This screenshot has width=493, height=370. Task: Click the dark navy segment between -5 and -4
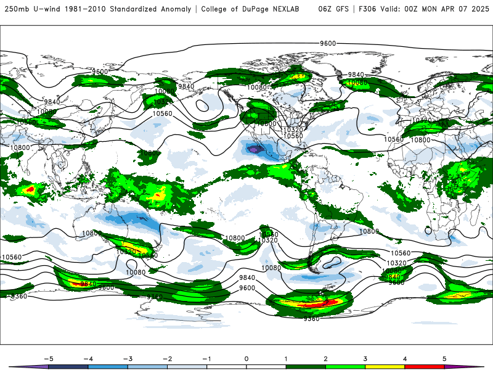[68, 367]
